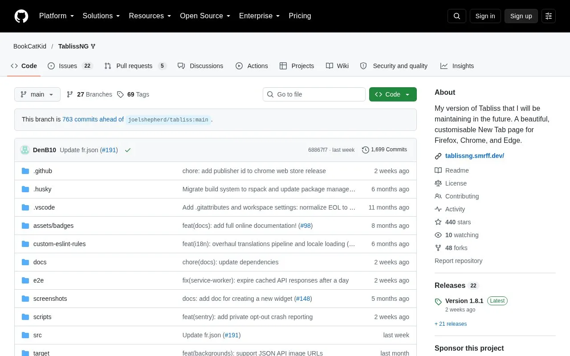Viewport: 570px width, 356px height.
Task: Click the docs folder icon
Action: tap(25, 262)
